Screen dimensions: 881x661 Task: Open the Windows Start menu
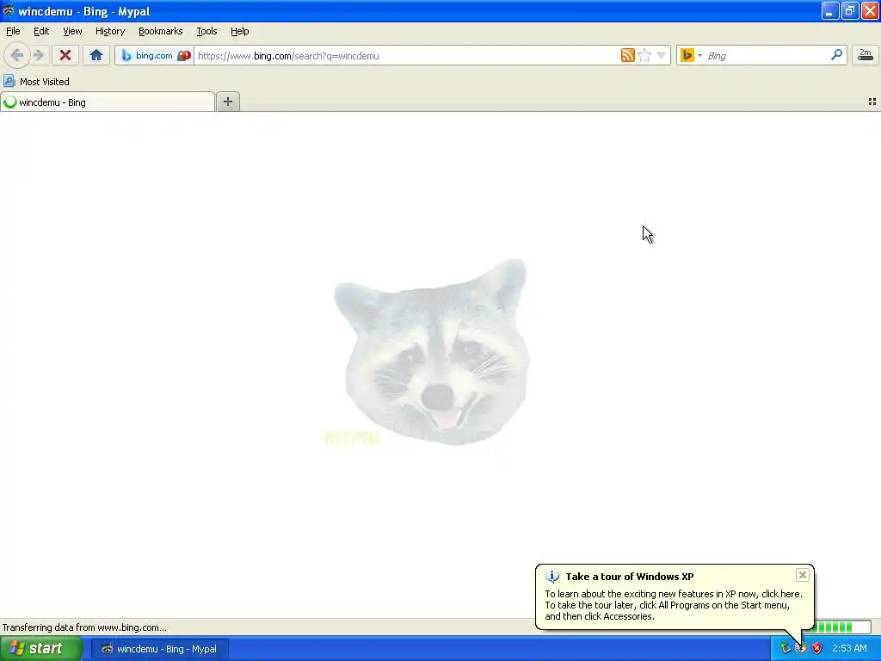[x=41, y=649]
